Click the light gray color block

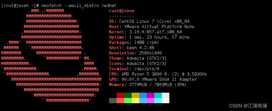(165, 95)
